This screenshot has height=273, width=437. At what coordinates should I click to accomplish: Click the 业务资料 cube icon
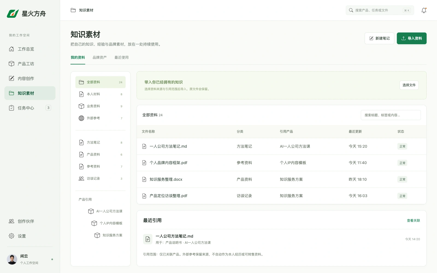click(x=81, y=106)
